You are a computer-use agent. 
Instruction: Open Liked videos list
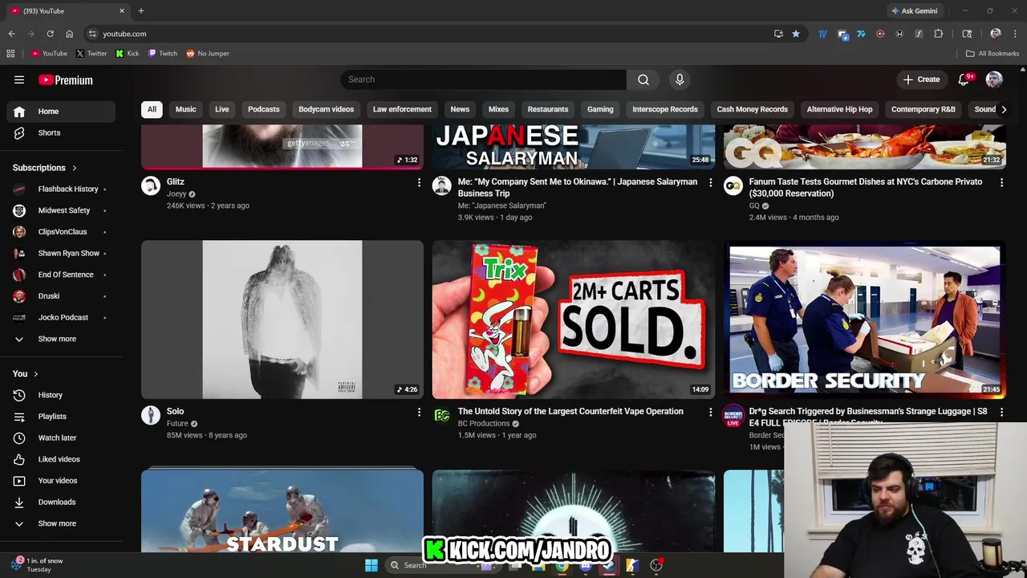[x=61, y=459]
